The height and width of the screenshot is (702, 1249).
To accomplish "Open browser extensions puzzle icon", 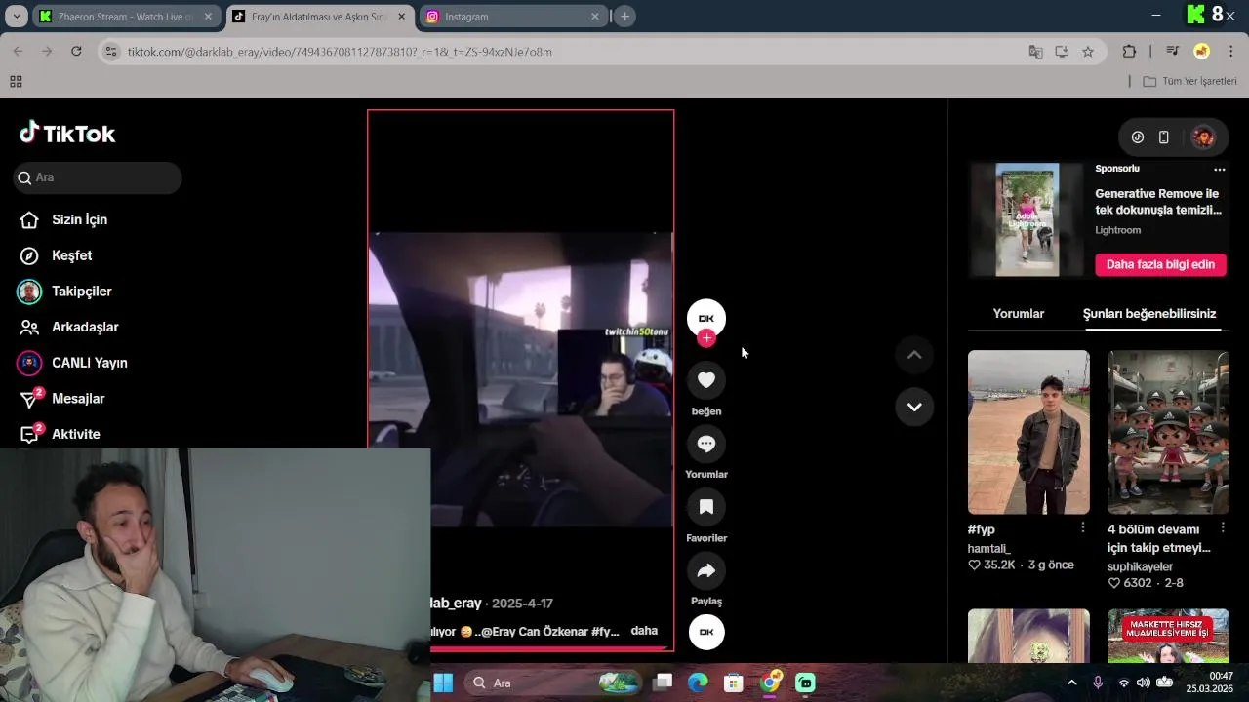I will coord(1130,52).
